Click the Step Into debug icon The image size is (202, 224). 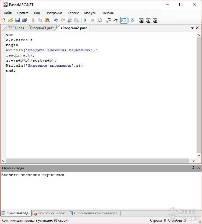click(x=115, y=20)
